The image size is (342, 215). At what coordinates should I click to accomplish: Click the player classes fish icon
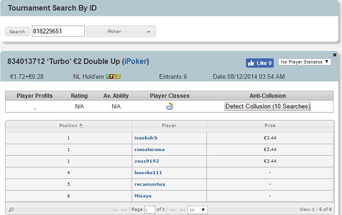(x=169, y=106)
